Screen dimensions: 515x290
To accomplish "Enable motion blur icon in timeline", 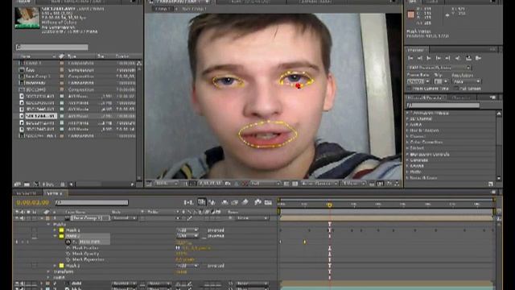I will 245,202.
